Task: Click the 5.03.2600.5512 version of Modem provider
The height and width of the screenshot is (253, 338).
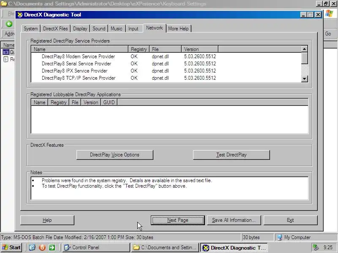Action: (200, 57)
